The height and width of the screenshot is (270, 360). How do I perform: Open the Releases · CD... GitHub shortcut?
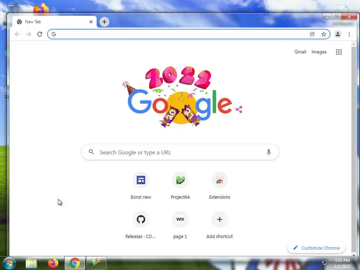(x=141, y=225)
